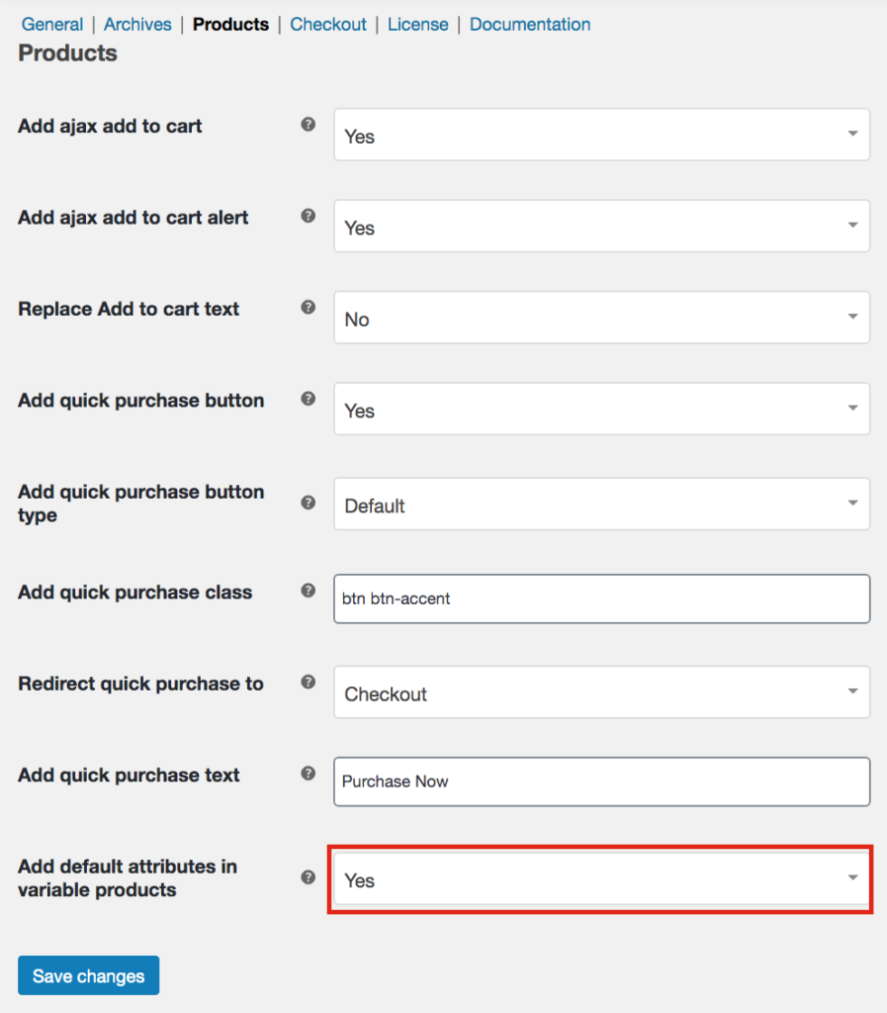Expand the default attributes in variable products dropdown
887x1013 pixels.
(x=601, y=878)
